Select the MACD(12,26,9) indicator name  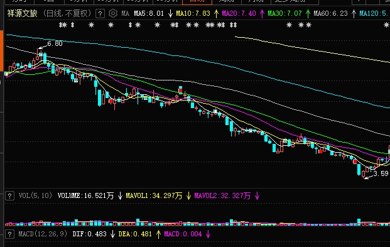(43, 234)
